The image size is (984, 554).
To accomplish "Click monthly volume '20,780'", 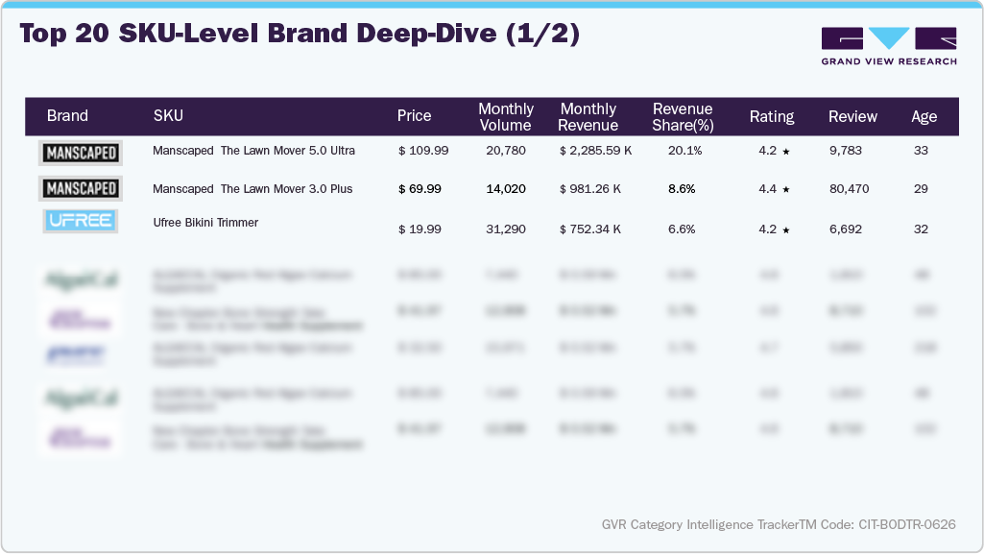I will click(x=506, y=151).
